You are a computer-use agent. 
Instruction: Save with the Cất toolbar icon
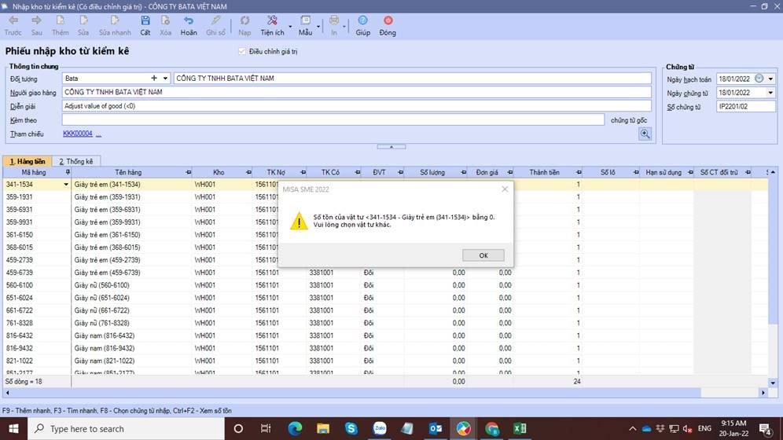coord(145,20)
